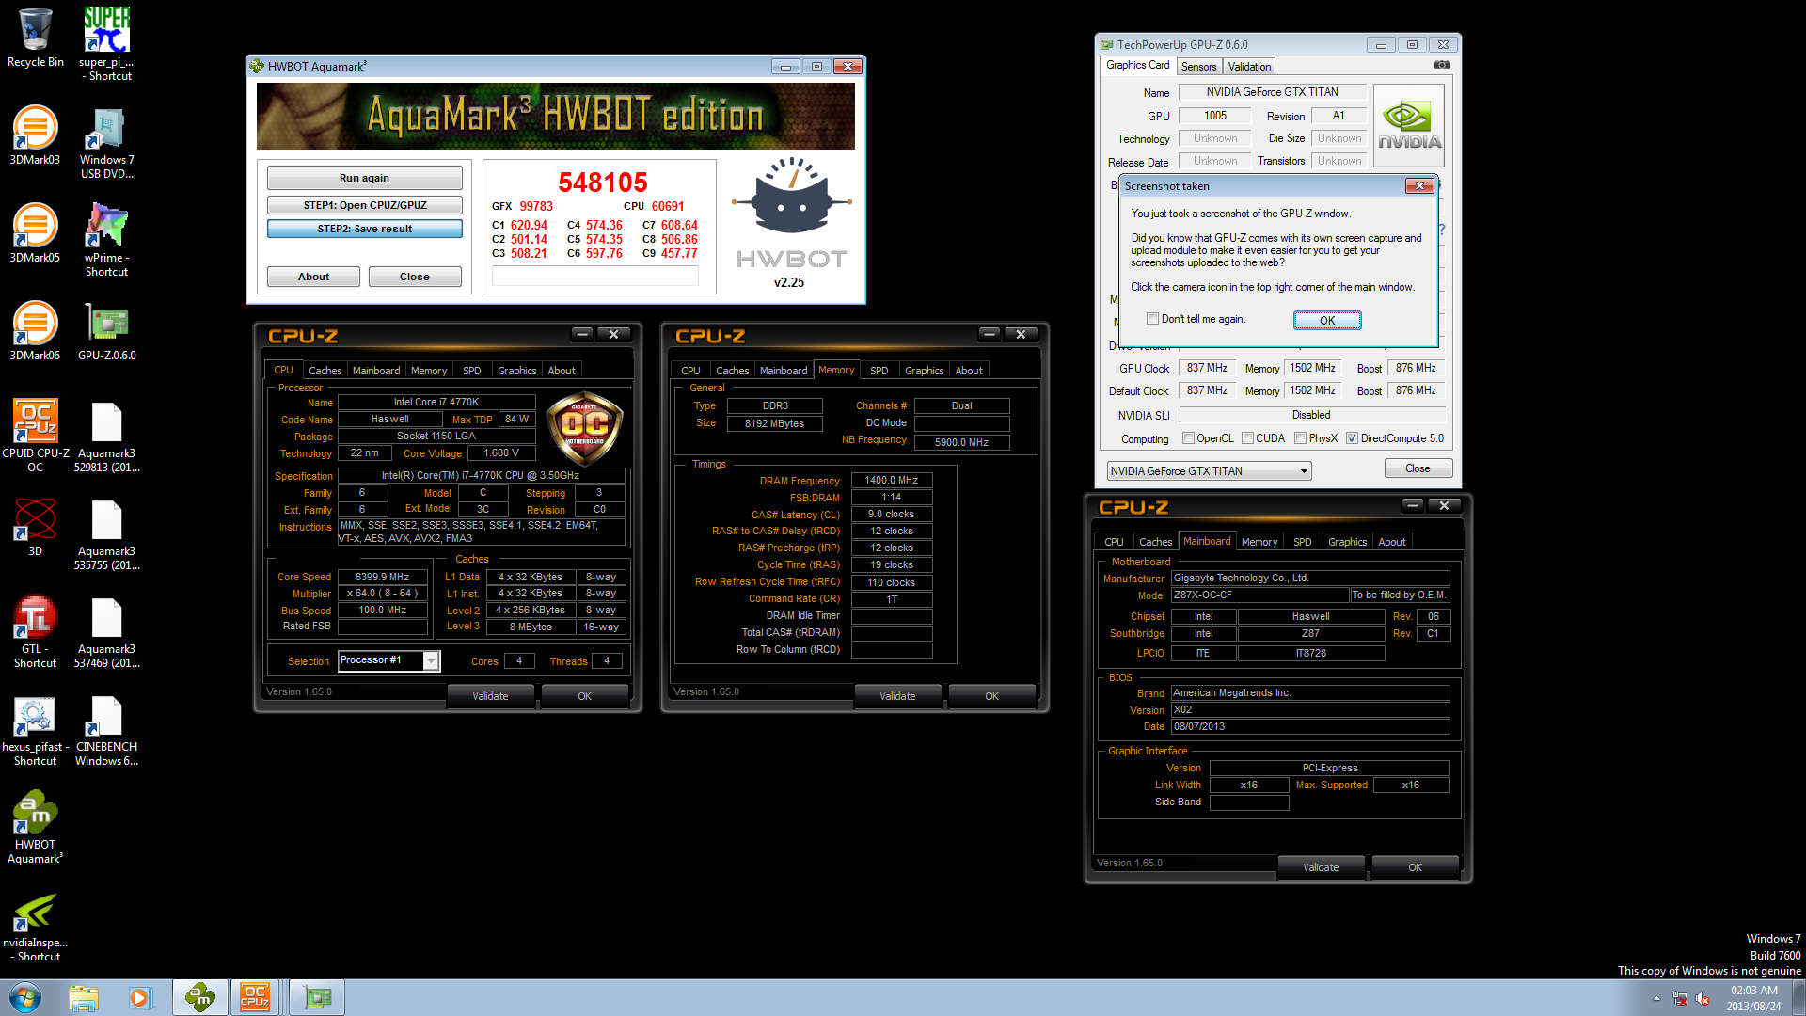The image size is (1806, 1016).
Task: Click About button in Aquamark window
Action: (313, 277)
